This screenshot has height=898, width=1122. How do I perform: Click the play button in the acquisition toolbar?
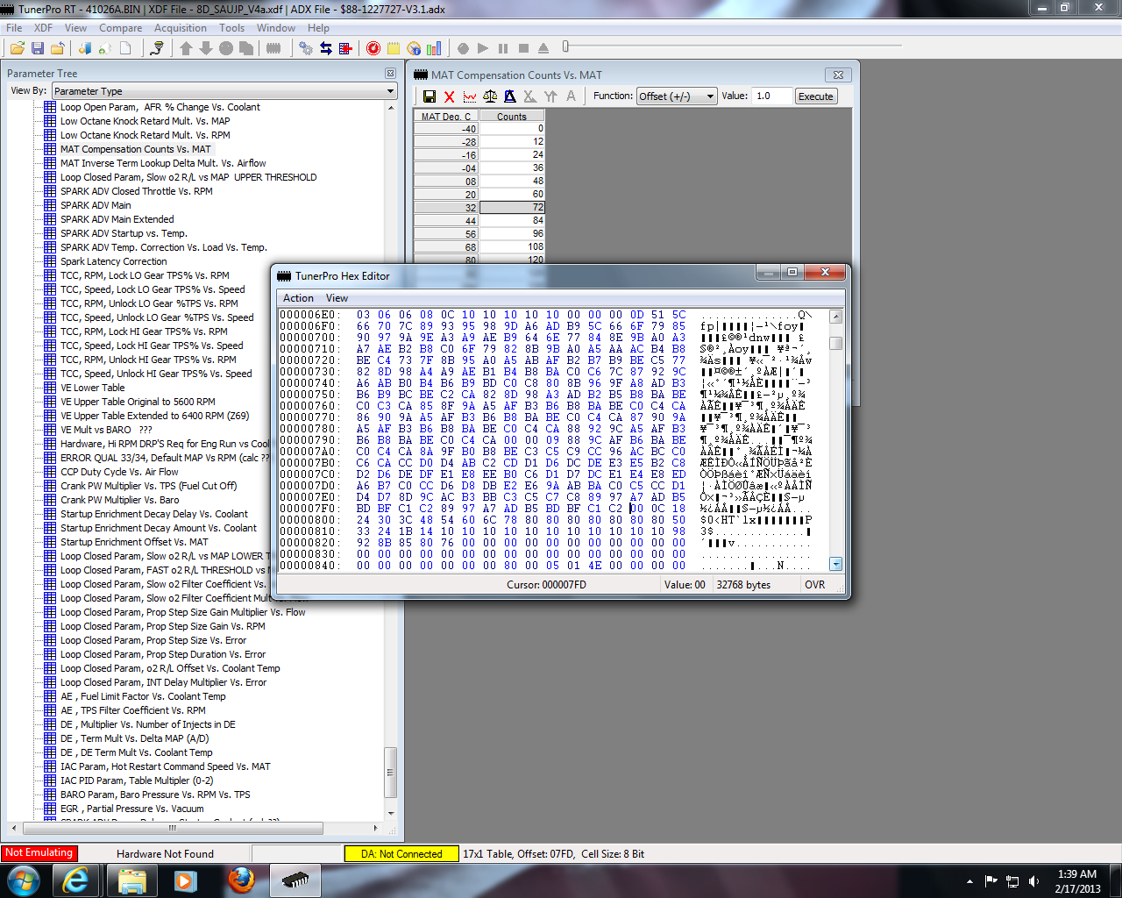point(483,48)
